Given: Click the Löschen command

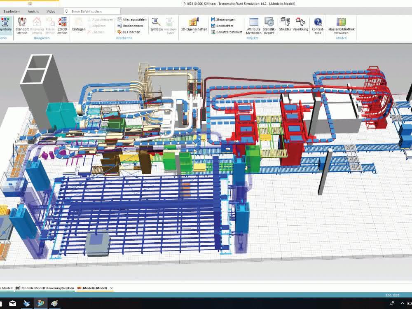Looking at the screenshot, I should pos(96,32).
